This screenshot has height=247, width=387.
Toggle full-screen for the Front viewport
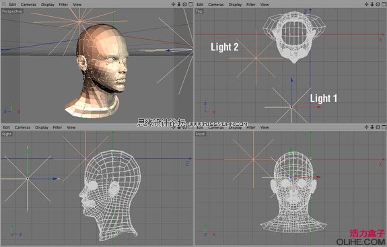pos(384,127)
